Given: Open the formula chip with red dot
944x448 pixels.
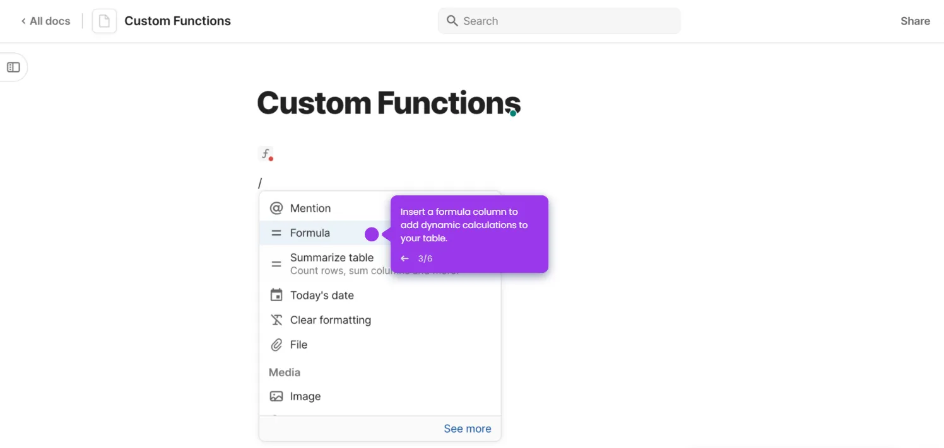Looking at the screenshot, I should pos(266,154).
